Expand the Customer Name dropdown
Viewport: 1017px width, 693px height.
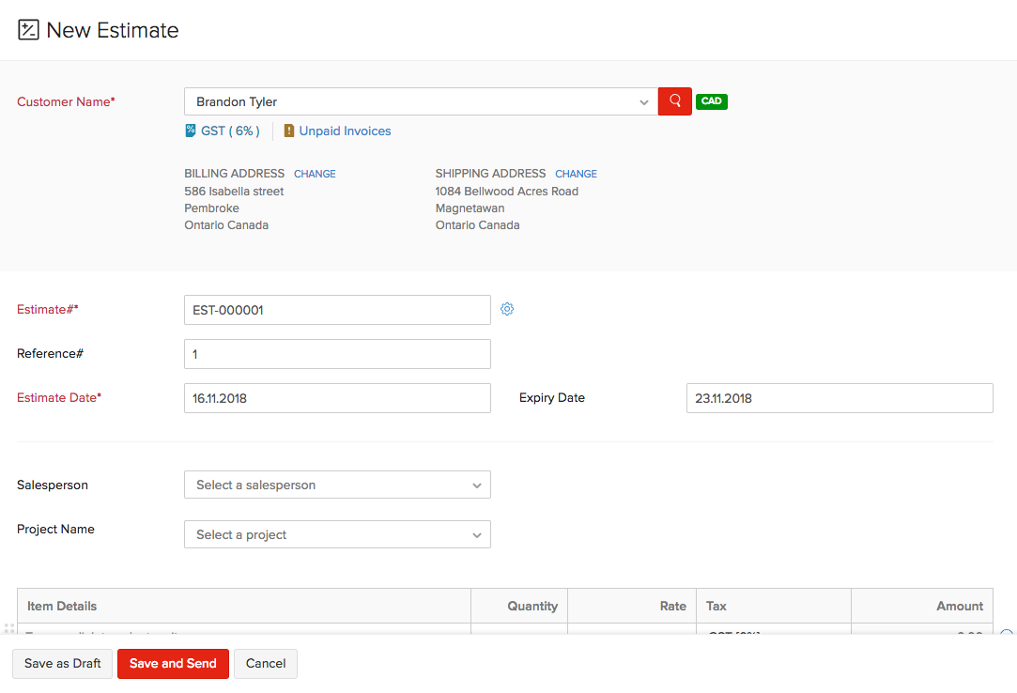(x=643, y=101)
